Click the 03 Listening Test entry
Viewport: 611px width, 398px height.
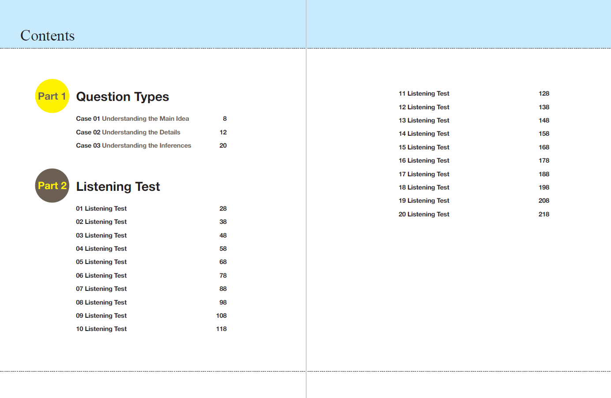[101, 235]
